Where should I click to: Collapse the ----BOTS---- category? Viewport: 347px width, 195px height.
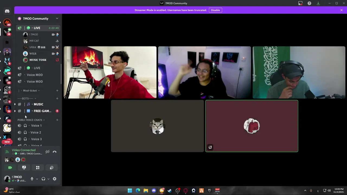pyautogui.click(x=27, y=98)
